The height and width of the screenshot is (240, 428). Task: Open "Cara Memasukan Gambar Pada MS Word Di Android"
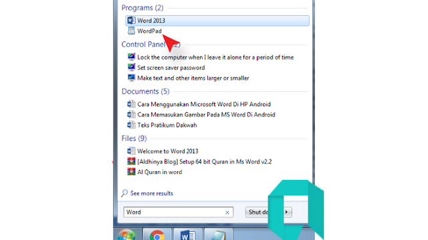pos(206,115)
